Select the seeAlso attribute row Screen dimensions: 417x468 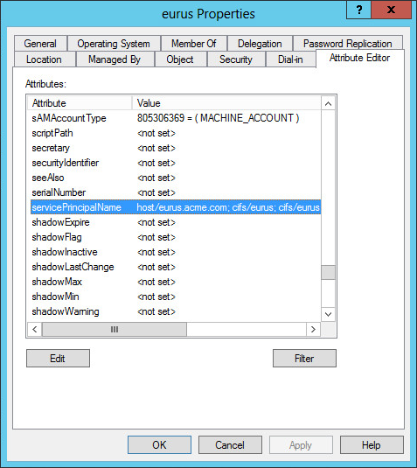176,178
